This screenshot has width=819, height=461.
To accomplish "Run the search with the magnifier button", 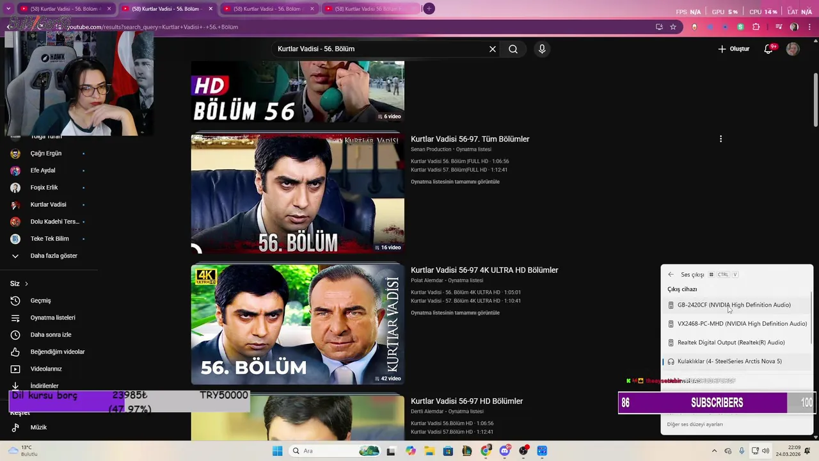I will point(513,49).
